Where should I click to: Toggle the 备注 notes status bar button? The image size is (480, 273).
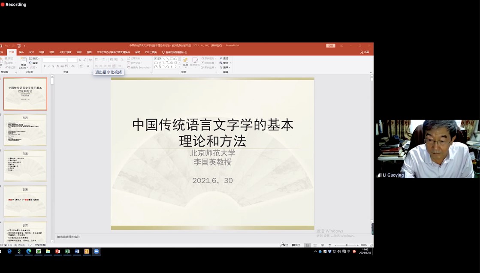click(284, 245)
